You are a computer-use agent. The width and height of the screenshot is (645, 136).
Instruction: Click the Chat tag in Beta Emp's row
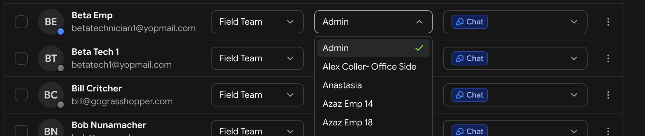(470, 22)
